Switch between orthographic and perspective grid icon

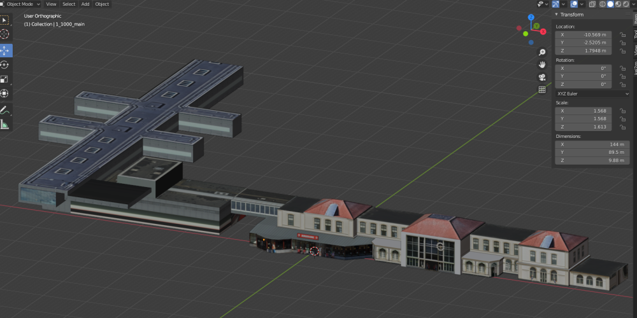(542, 90)
